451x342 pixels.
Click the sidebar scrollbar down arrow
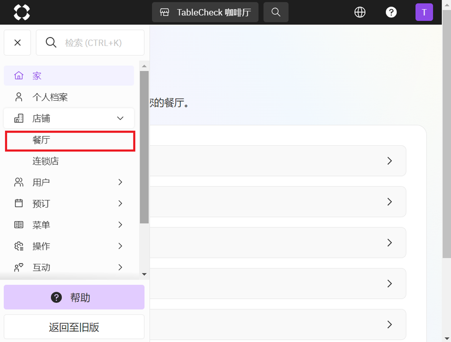(x=144, y=274)
